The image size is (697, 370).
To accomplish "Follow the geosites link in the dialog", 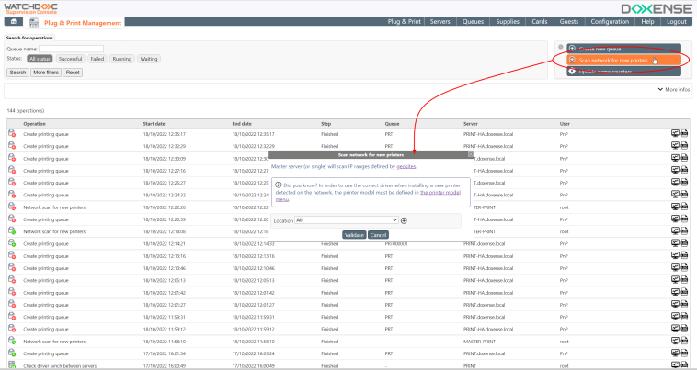I will click(406, 166).
